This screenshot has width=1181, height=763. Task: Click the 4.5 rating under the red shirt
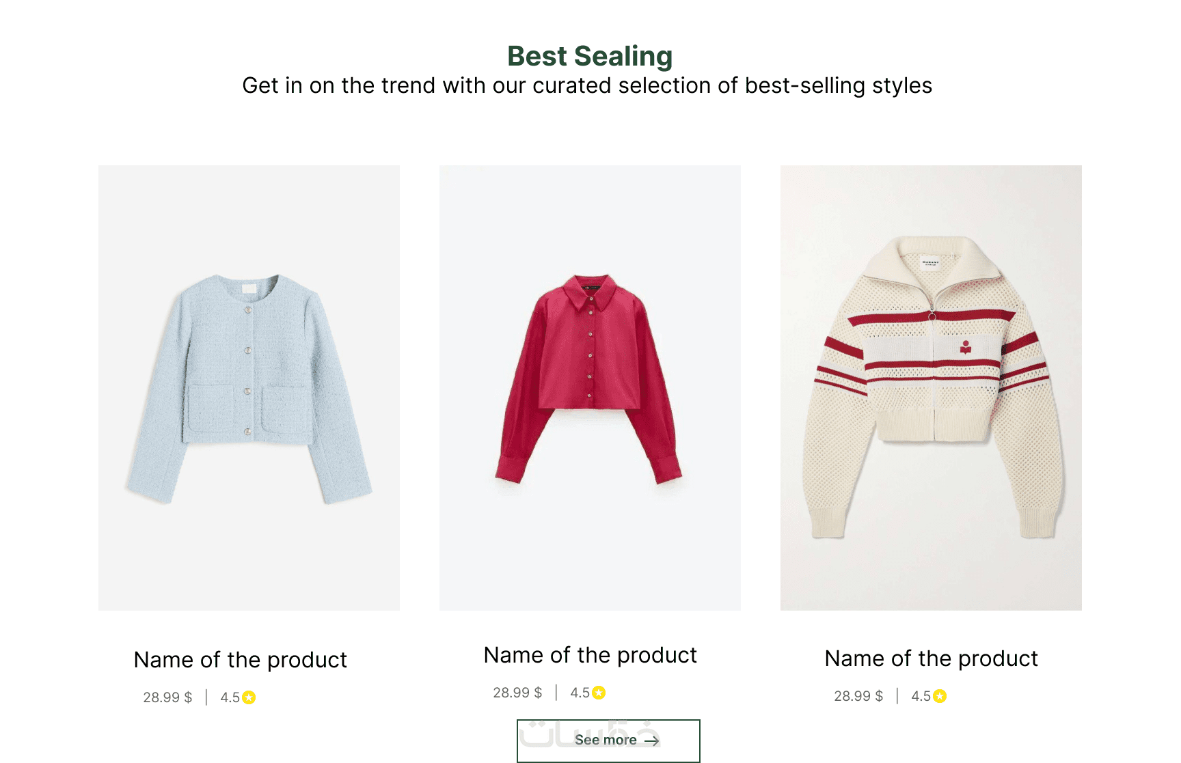pos(580,693)
